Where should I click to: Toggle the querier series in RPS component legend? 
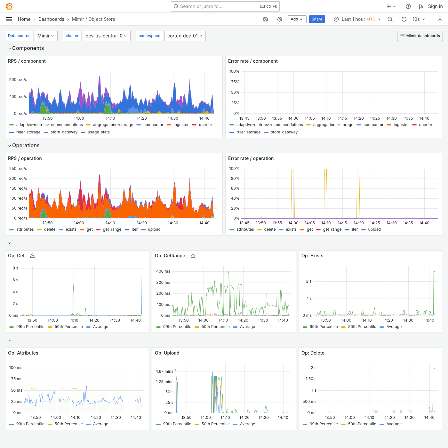(205, 125)
